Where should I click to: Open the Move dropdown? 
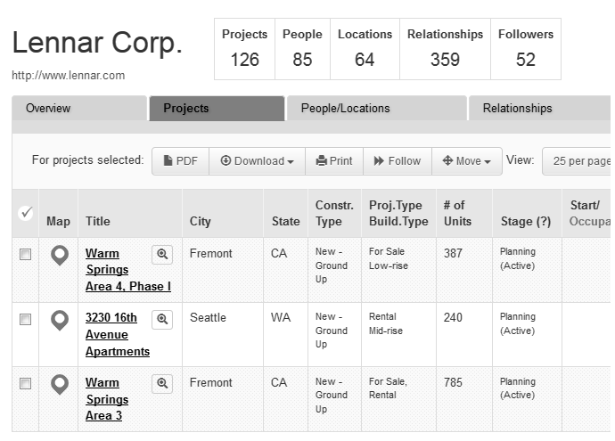467,161
